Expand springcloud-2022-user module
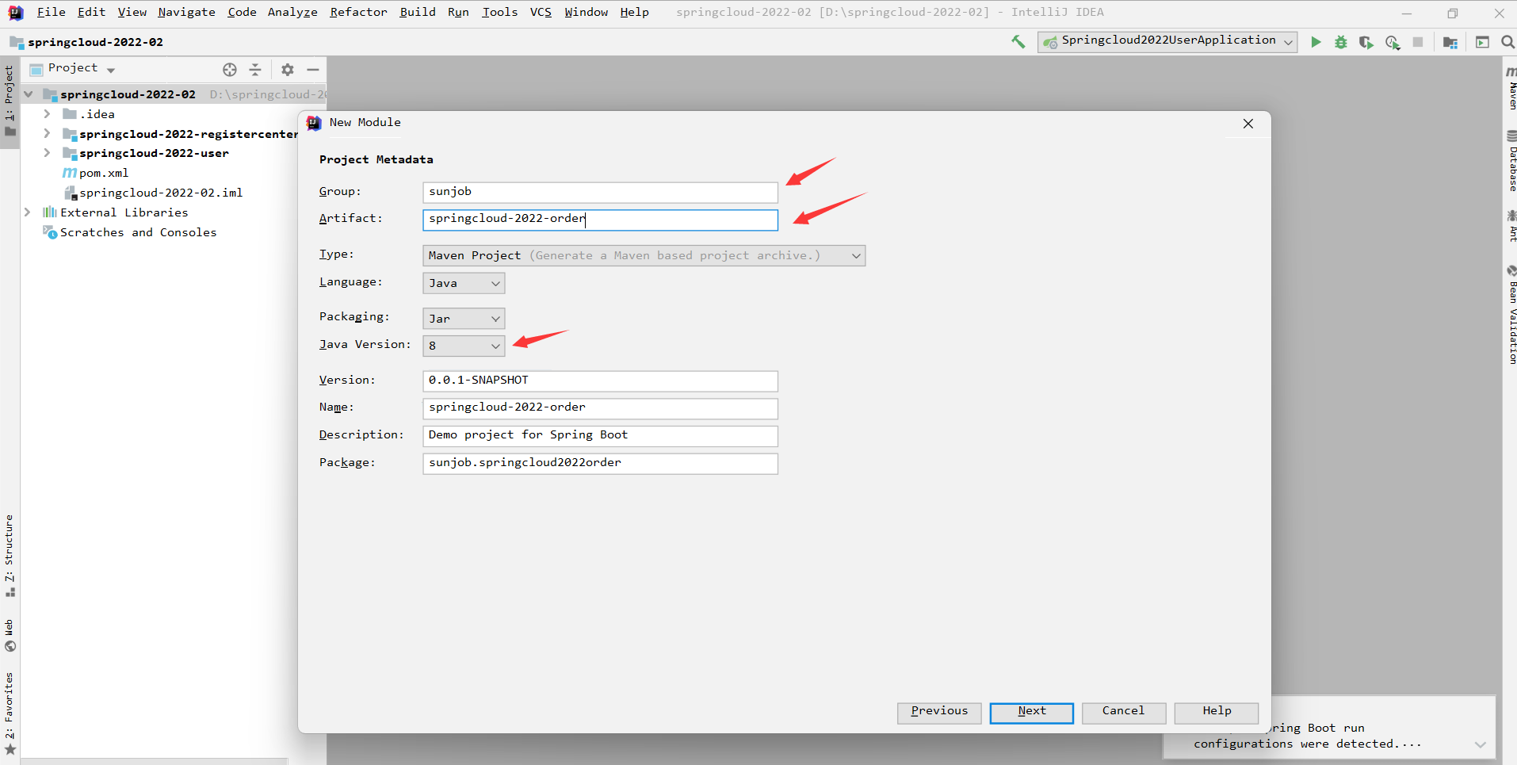Image resolution: width=1517 pixels, height=765 pixels. (x=48, y=153)
